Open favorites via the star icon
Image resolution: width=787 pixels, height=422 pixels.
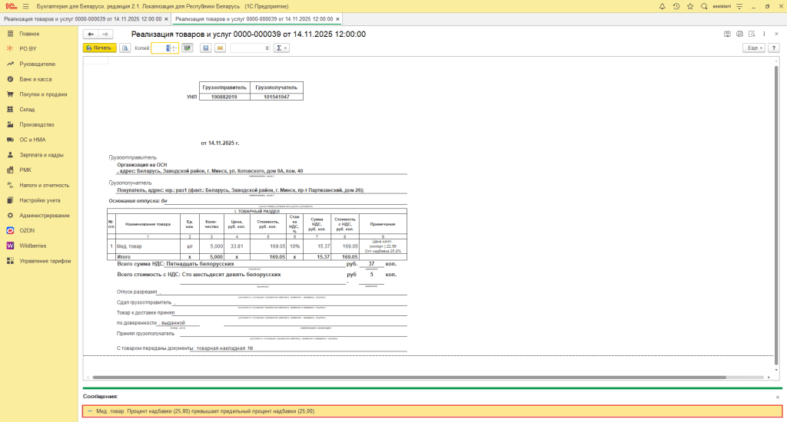tap(690, 6)
